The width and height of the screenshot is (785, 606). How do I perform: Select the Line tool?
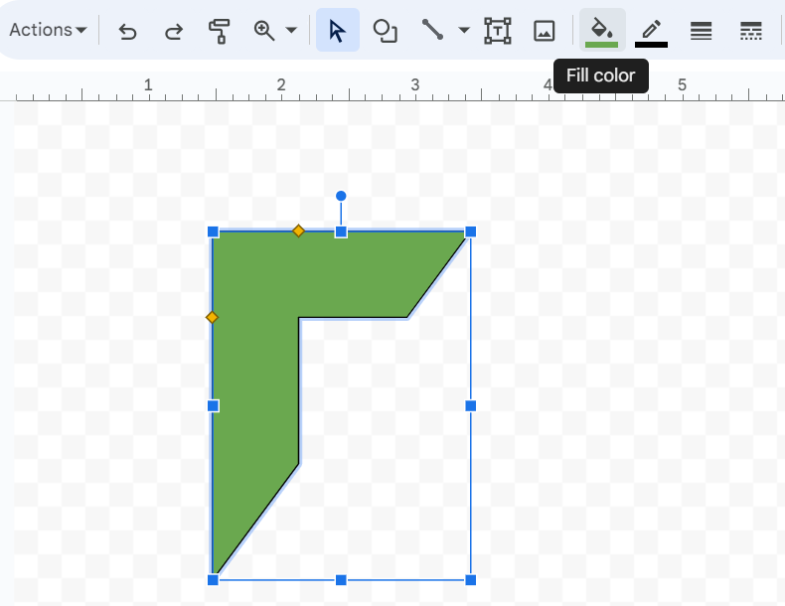tap(432, 30)
